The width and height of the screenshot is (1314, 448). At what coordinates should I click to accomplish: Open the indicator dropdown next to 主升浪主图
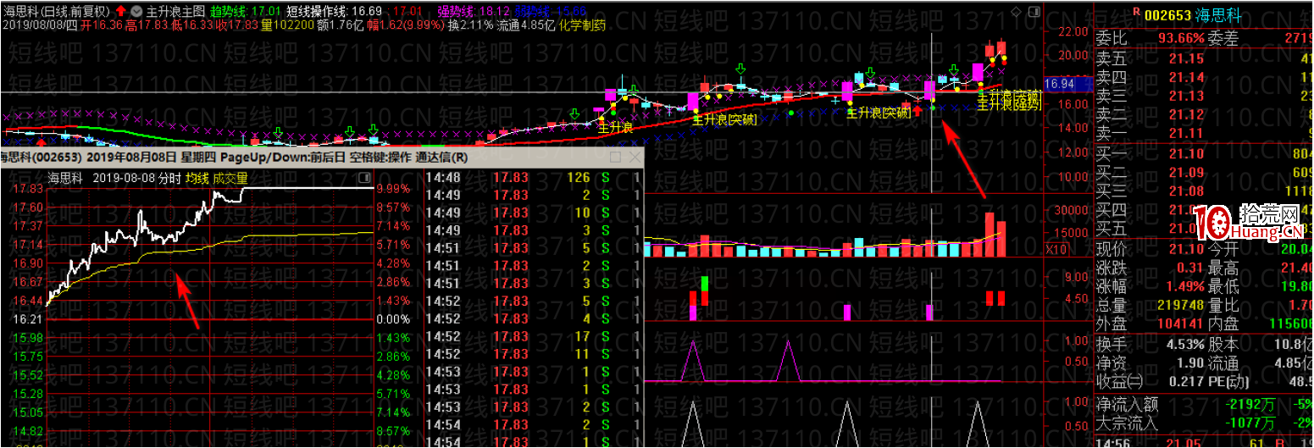136,12
